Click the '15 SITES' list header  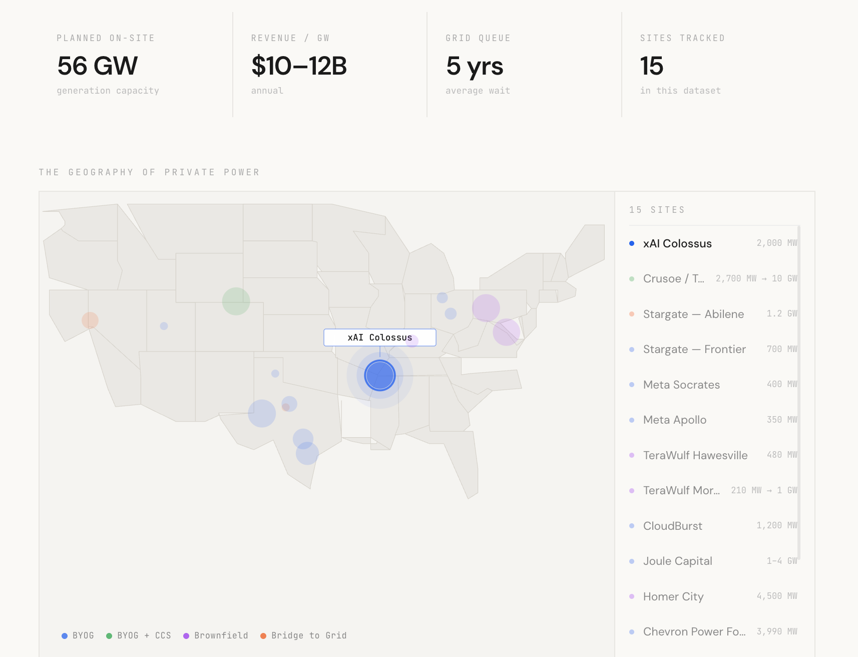click(657, 210)
